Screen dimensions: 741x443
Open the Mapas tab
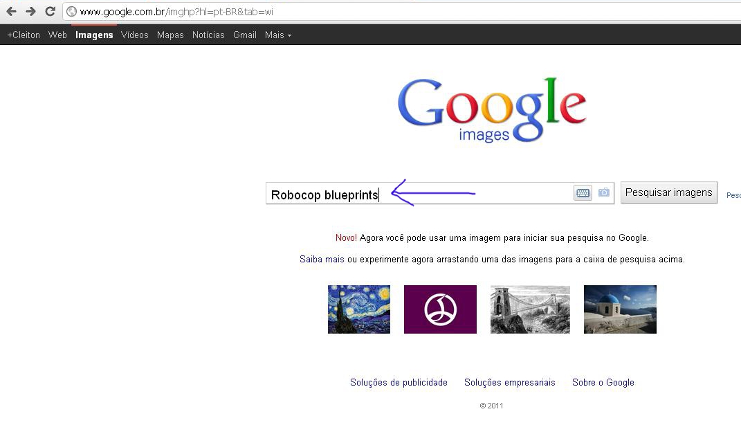[170, 35]
